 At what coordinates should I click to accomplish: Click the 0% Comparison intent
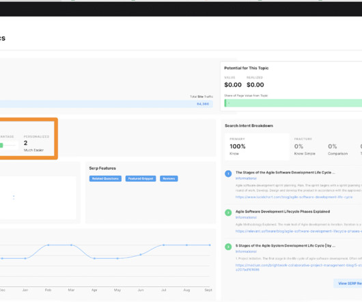[x=338, y=150]
